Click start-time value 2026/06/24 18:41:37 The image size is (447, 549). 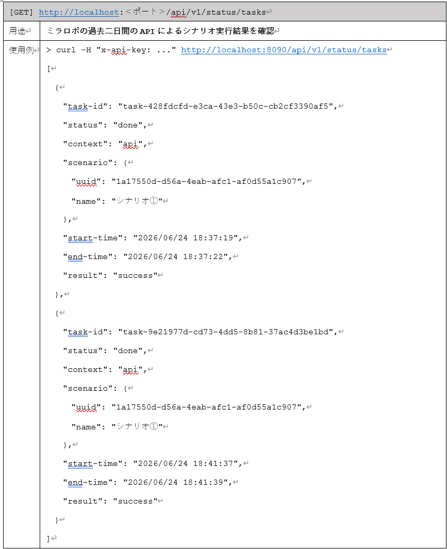[185, 463]
